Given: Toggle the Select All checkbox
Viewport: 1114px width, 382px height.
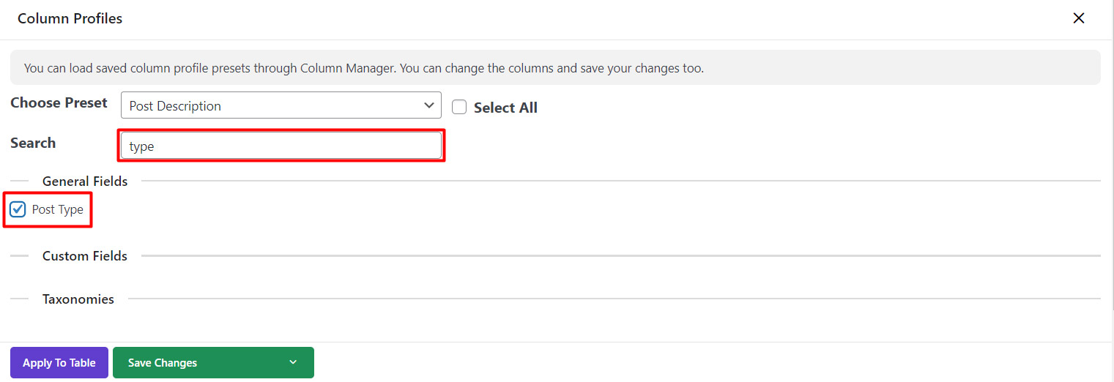Looking at the screenshot, I should click(459, 108).
